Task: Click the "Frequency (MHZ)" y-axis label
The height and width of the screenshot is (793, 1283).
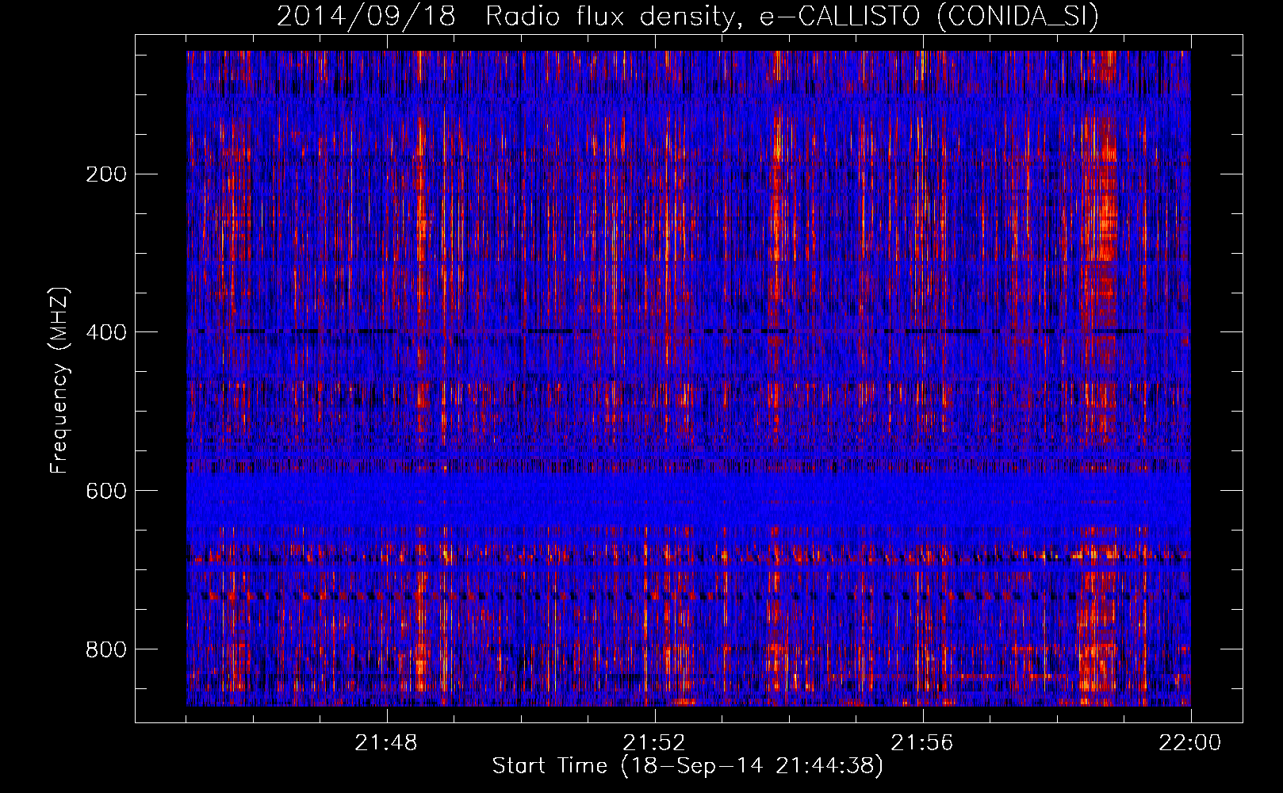Action: [x=59, y=381]
